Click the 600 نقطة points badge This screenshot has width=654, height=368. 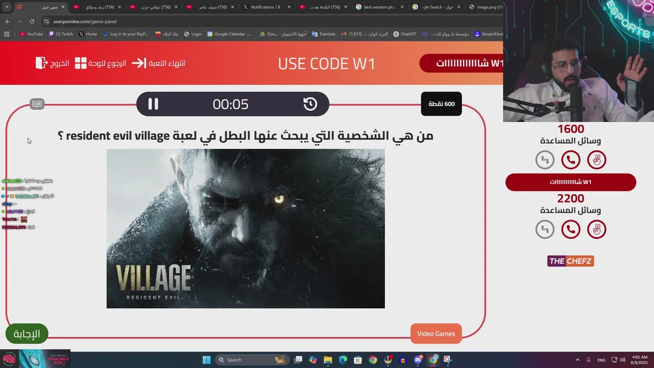pyautogui.click(x=441, y=104)
